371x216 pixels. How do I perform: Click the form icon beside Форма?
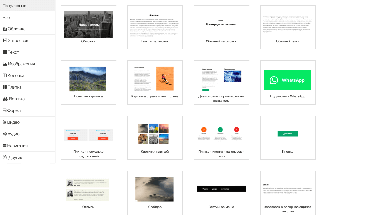[4, 110]
